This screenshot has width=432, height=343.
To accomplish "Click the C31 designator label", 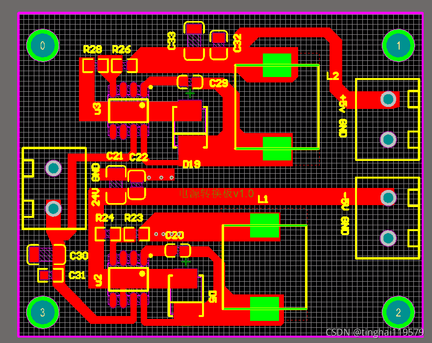I will (77, 275).
